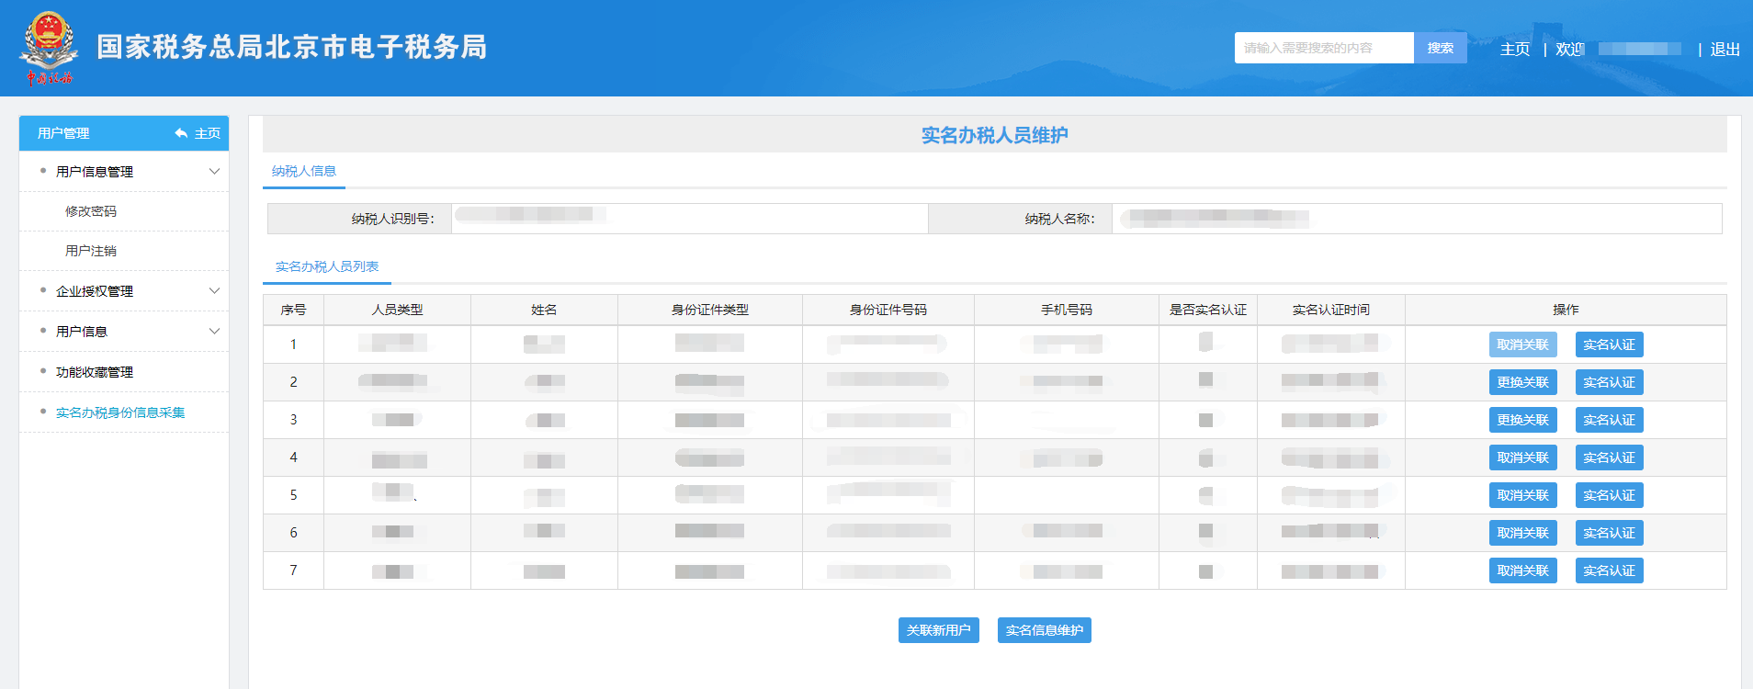
Task: Click 实名认证 in row 6
Action: click(x=1610, y=533)
